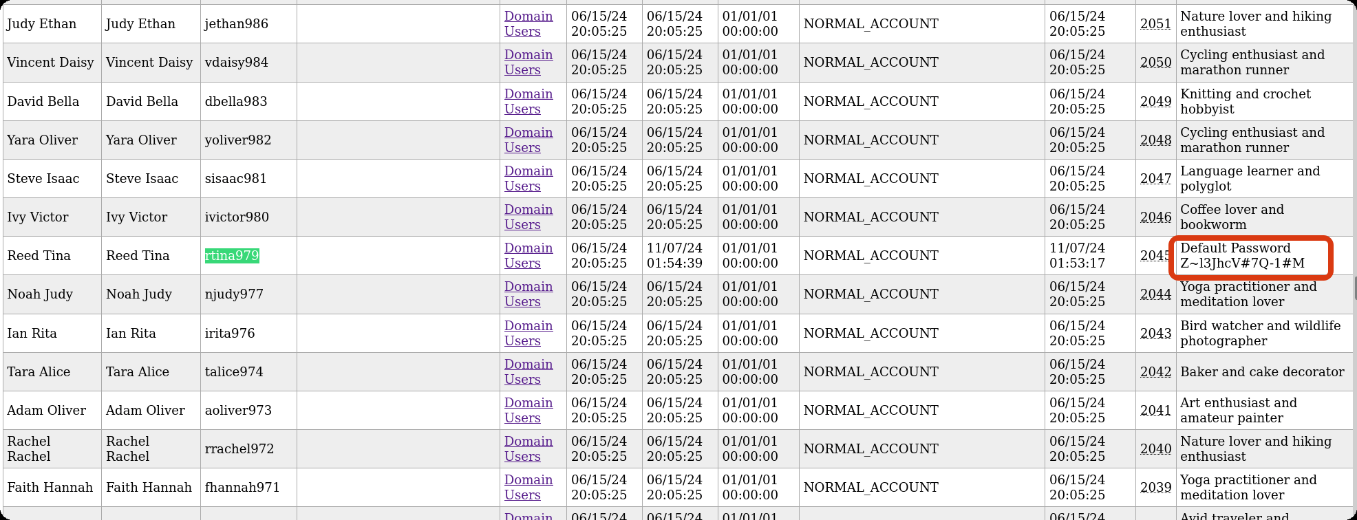Click Noah Judy's NORMAL_ACCOUNT cell
1357x520 pixels.
tap(870, 294)
